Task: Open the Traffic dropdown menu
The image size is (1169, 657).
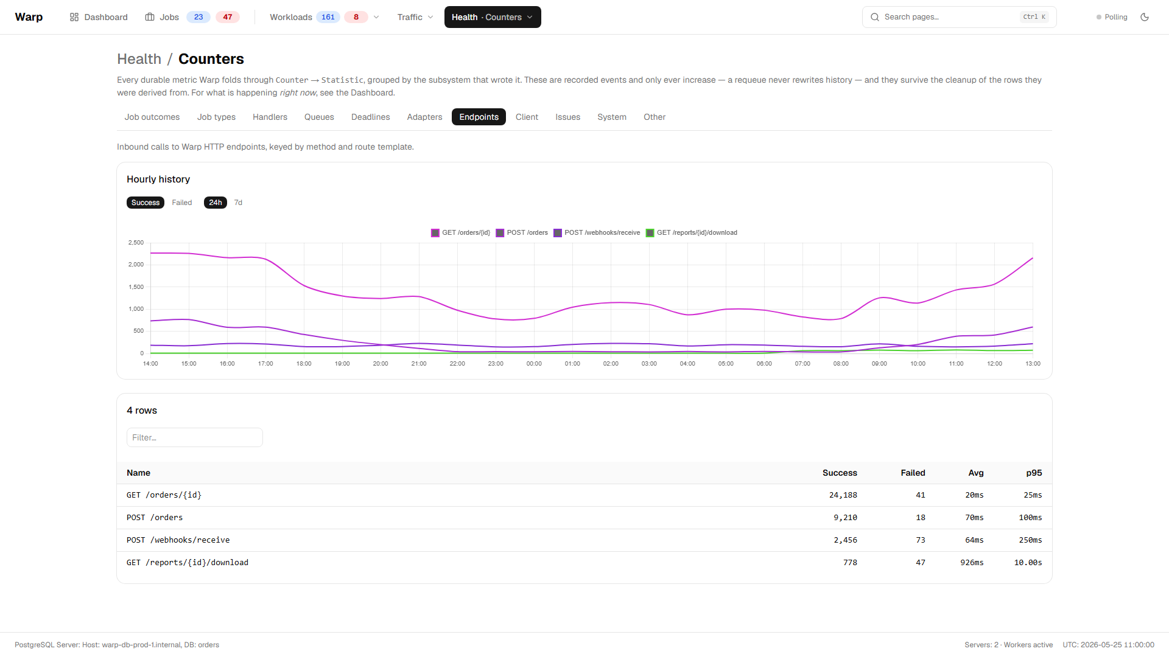Action: pyautogui.click(x=415, y=17)
